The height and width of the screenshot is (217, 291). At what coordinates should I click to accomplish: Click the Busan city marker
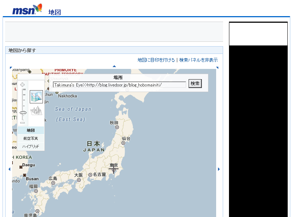pos(25,175)
